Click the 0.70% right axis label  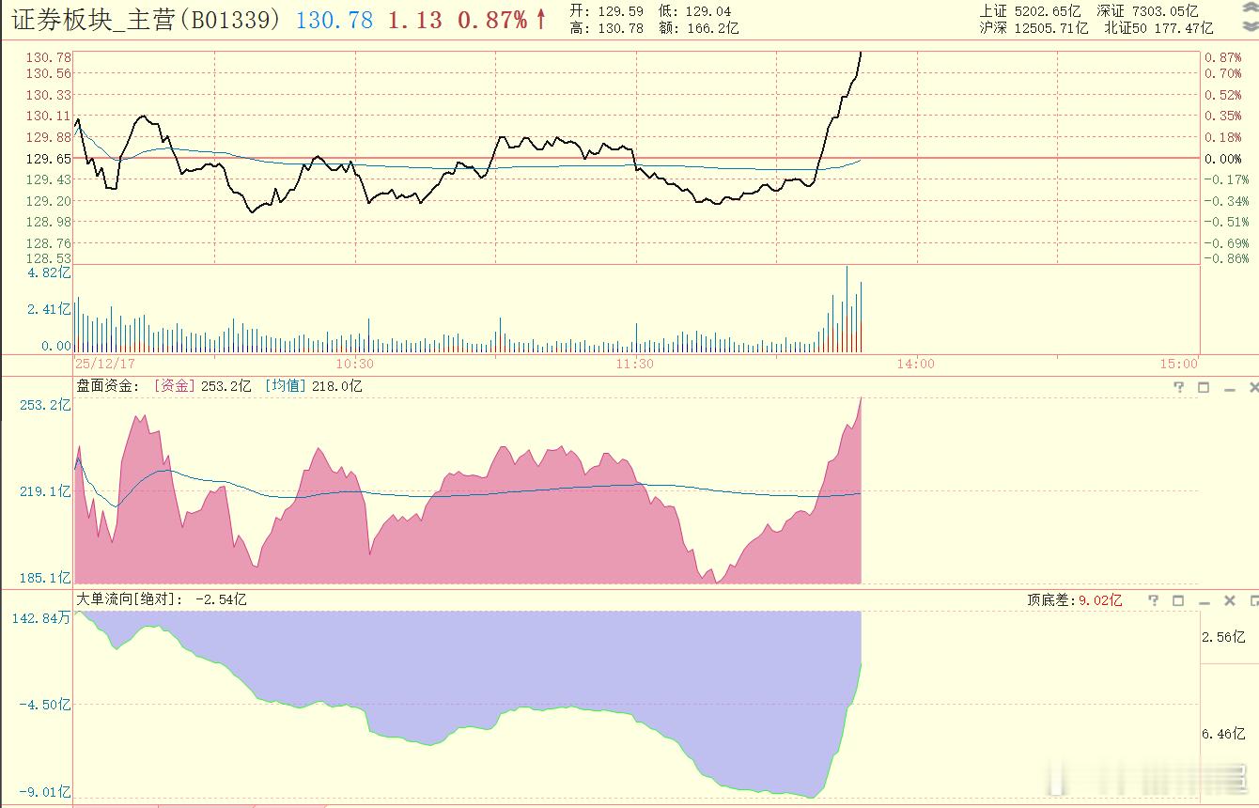[1223, 73]
